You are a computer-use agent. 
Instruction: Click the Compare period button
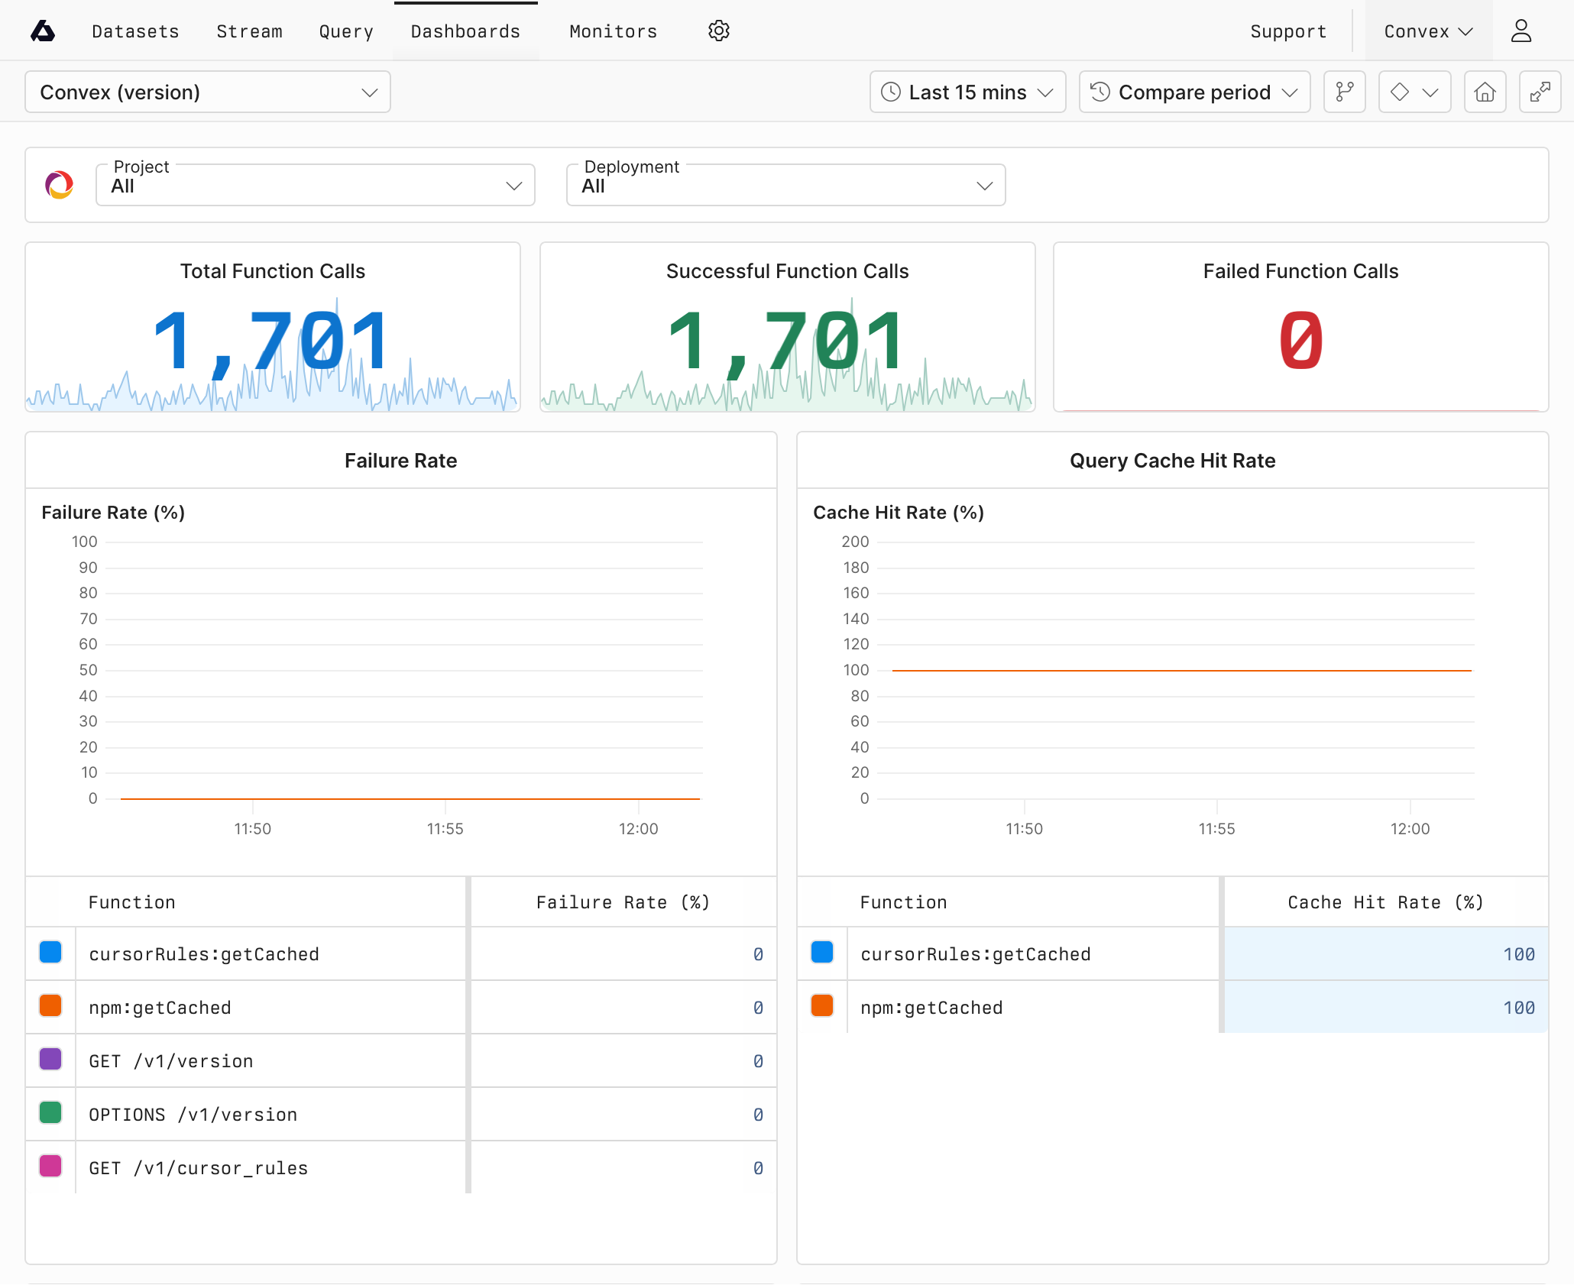tap(1193, 92)
